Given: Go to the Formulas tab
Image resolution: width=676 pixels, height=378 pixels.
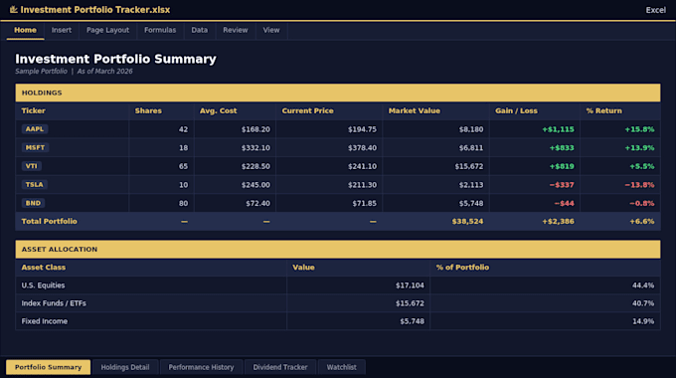Looking at the screenshot, I should click(160, 30).
